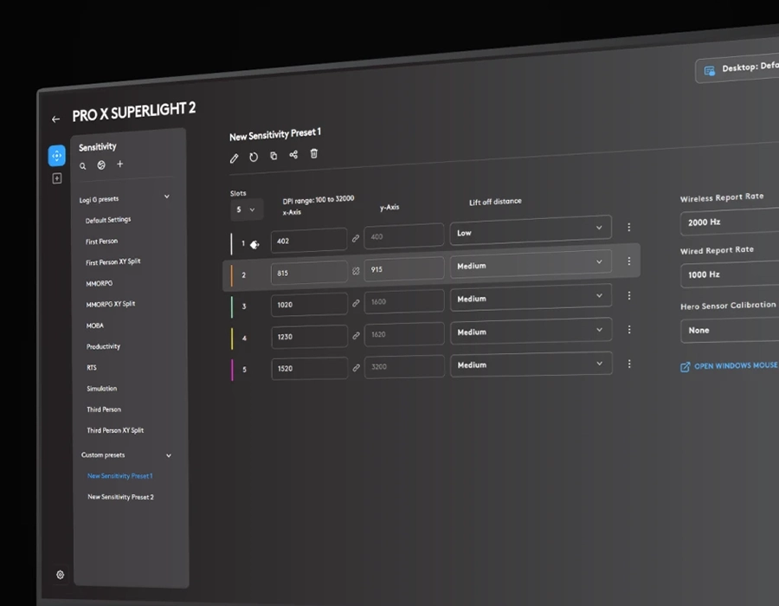
Task: Open more options for slot 1
Action: [x=629, y=227]
